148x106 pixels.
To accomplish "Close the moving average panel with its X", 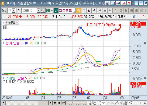I will (145, 43).
